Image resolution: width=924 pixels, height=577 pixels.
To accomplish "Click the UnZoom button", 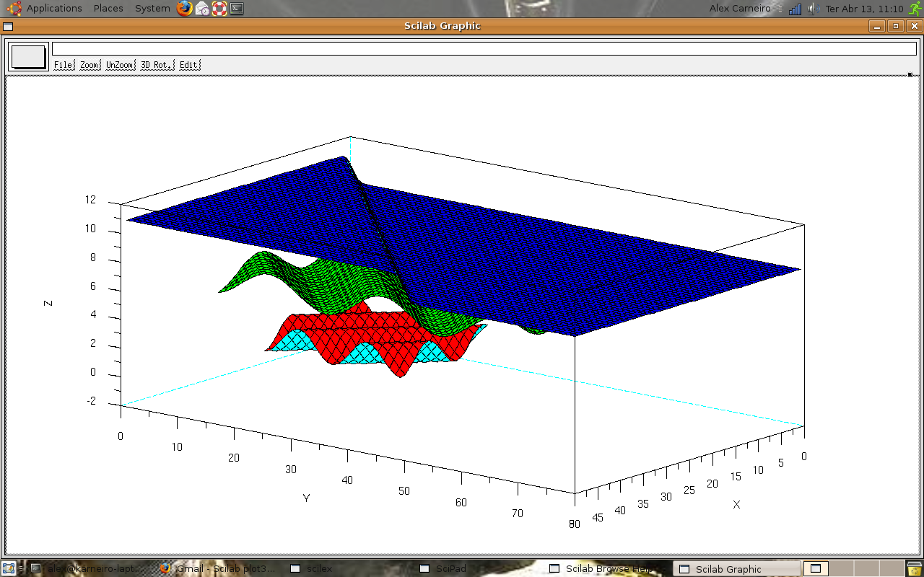I will (118, 64).
